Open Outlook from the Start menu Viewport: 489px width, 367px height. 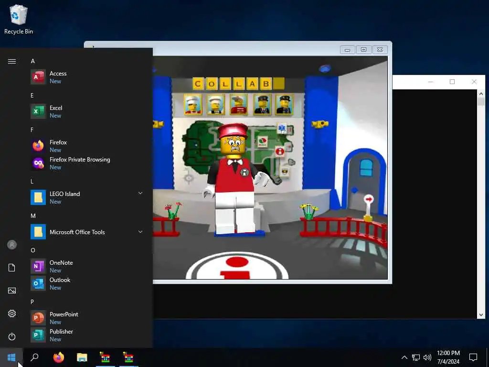pos(87,283)
